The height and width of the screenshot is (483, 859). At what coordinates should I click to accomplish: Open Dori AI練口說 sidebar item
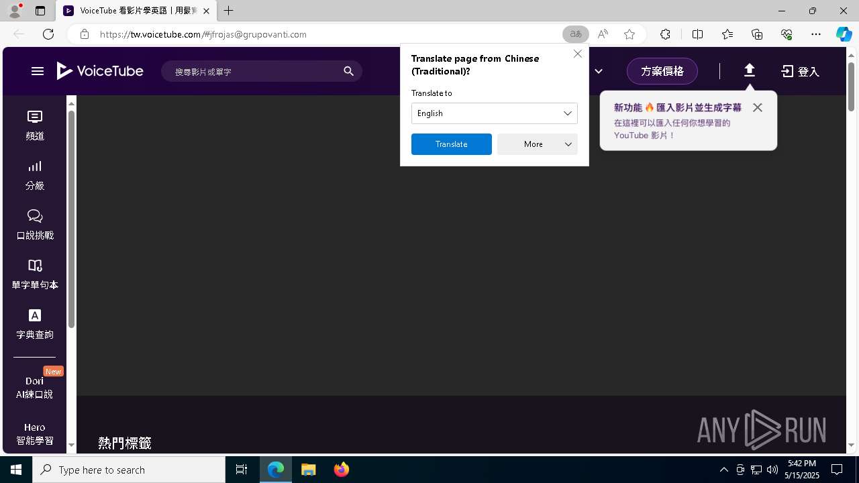pos(35,387)
